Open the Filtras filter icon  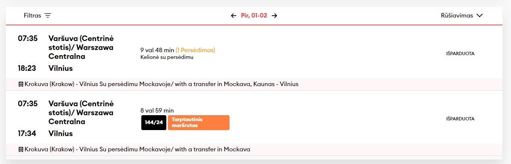(47, 16)
